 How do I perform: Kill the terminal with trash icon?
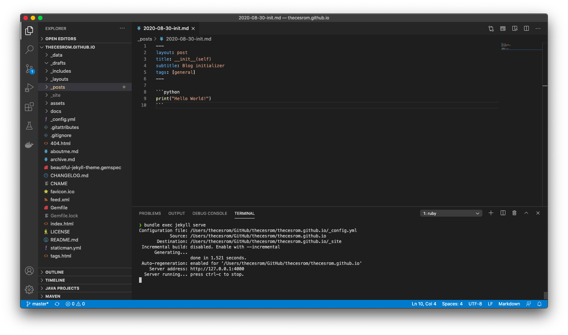tap(515, 213)
